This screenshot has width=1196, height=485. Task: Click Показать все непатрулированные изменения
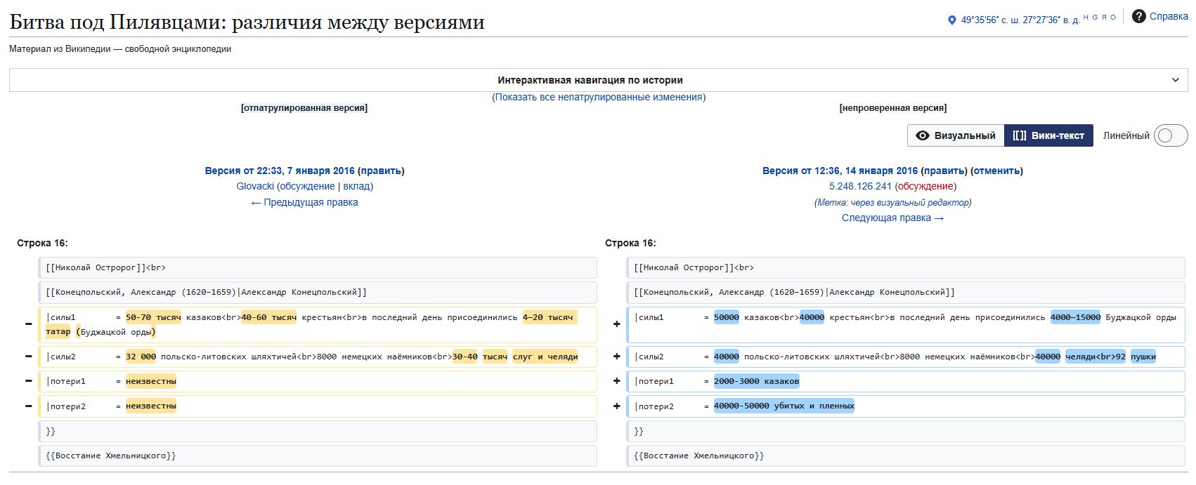(x=599, y=97)
